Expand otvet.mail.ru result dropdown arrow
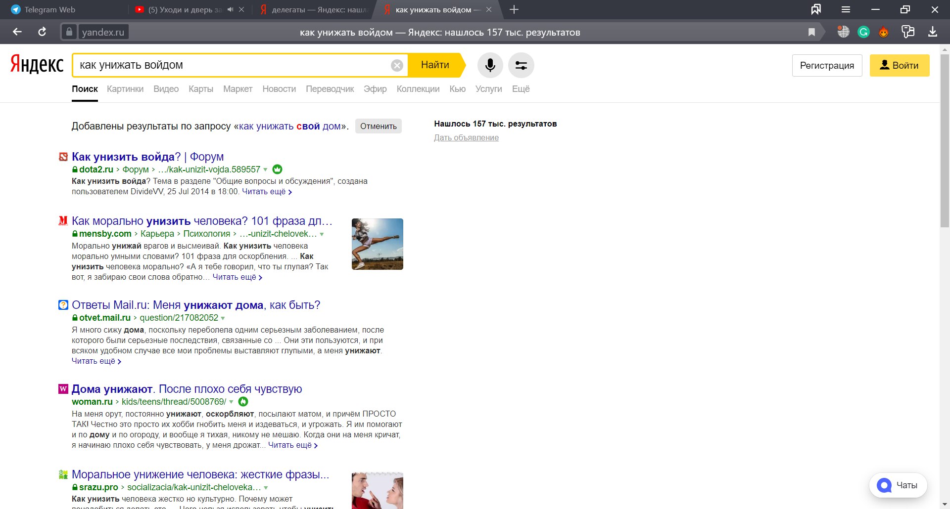The height and width of the screenshot is (509, 950). click(223, 318)
